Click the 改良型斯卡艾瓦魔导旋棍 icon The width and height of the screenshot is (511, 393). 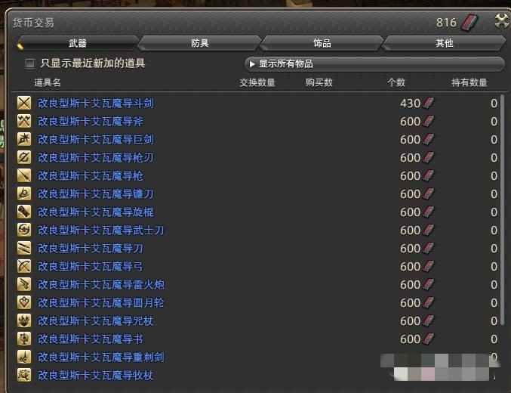(24, 212)
